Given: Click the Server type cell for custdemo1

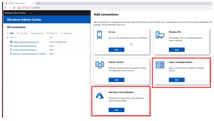Looking at the screenshot, I should pos(52,46).
